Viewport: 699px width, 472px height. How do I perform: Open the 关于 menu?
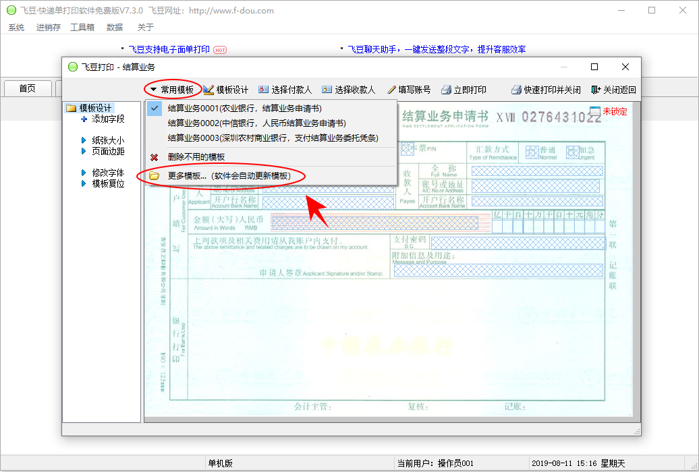tap(145, 28)
